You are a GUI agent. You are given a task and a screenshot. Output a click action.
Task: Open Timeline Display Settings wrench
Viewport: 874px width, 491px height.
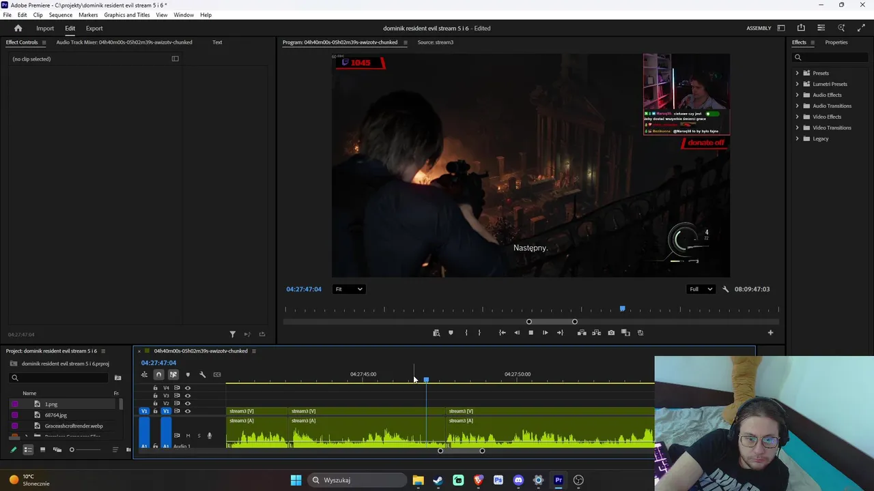click(202, 374)
